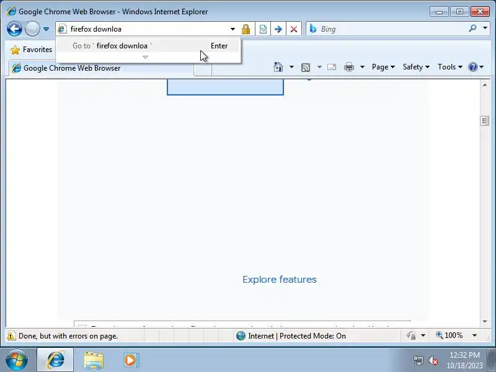
Task: Click the security lock icon
Action: pyautogui.click(x=246, y=29)
